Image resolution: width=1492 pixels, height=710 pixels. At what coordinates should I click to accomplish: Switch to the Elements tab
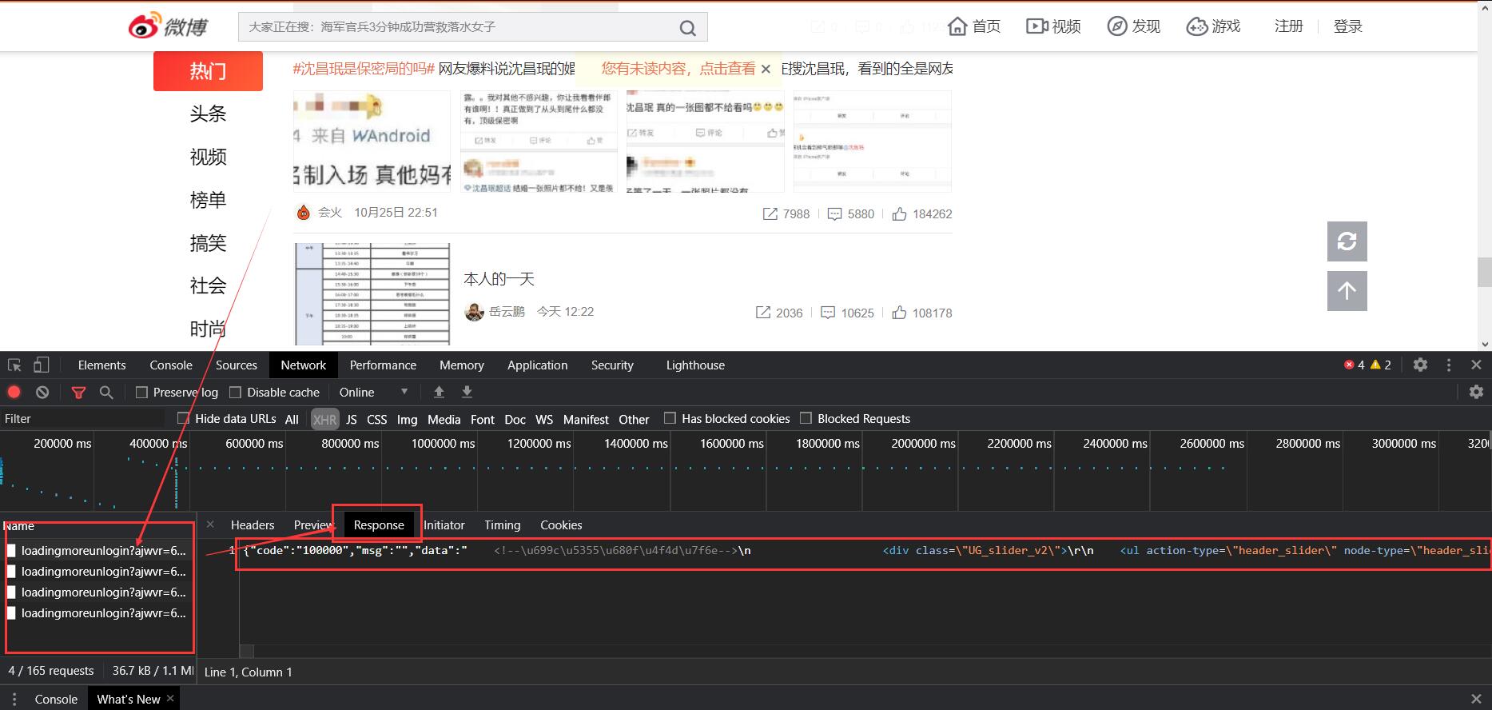coord(101,365)
